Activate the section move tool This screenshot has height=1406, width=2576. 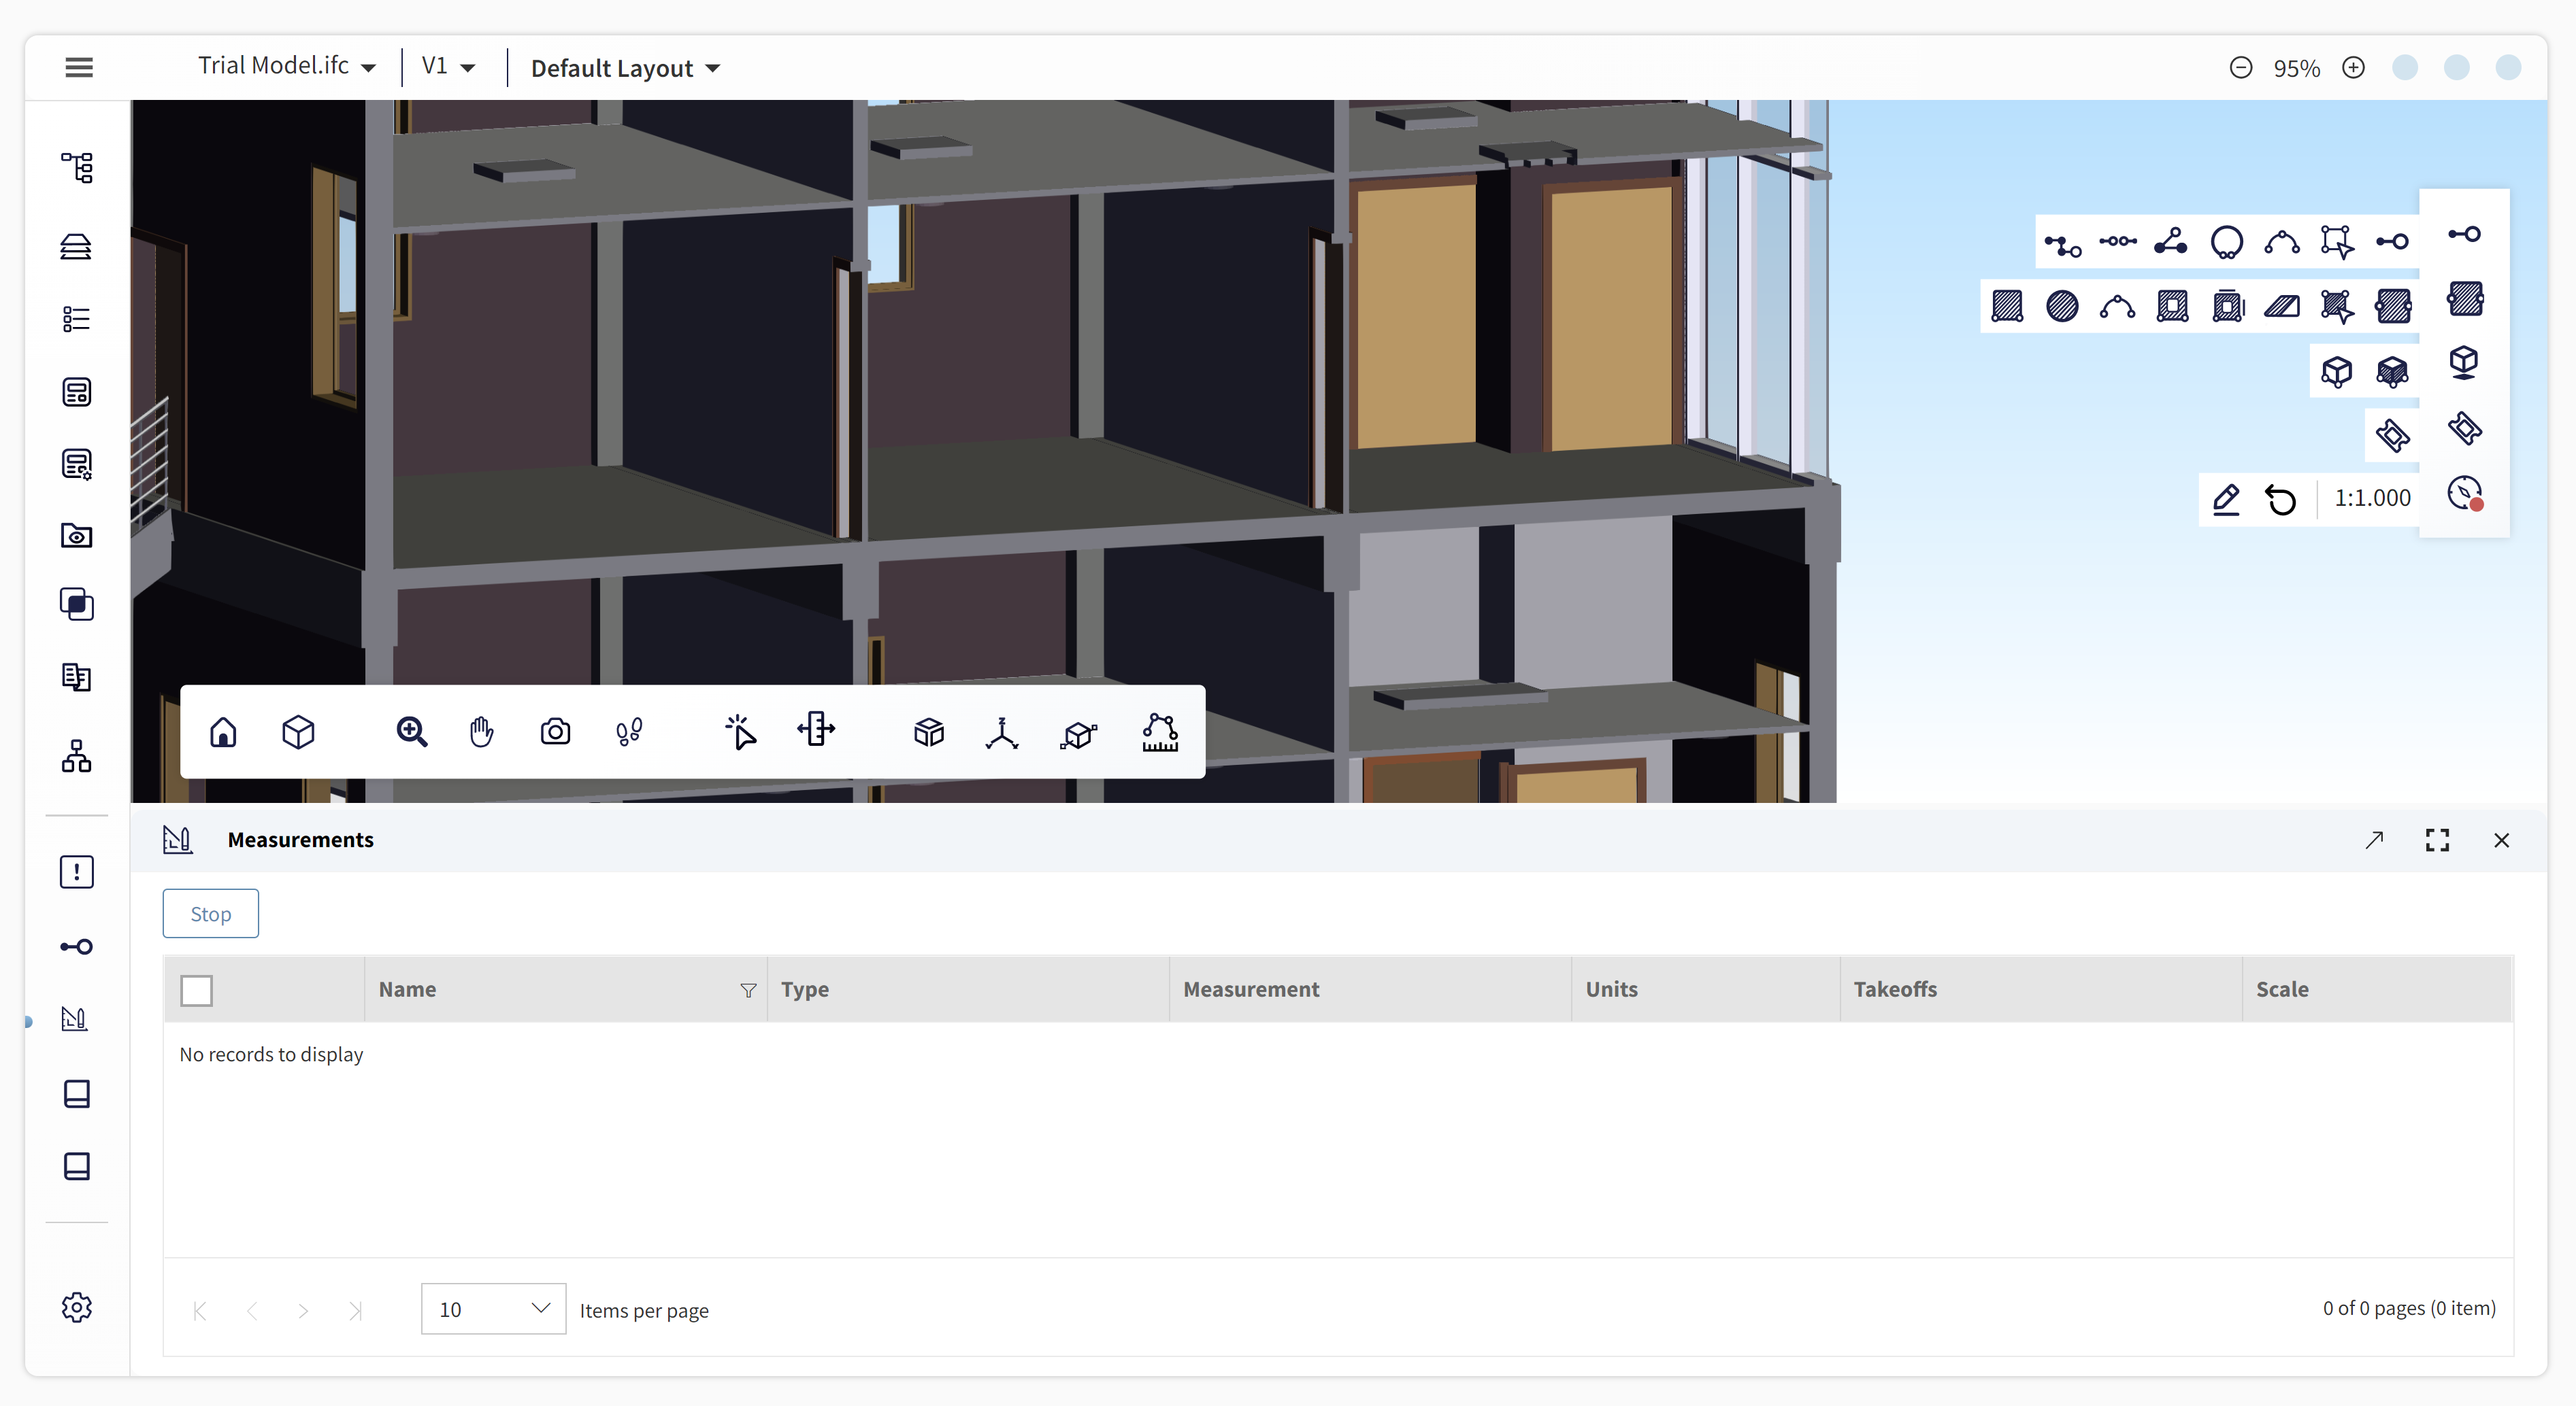(816, 730)
